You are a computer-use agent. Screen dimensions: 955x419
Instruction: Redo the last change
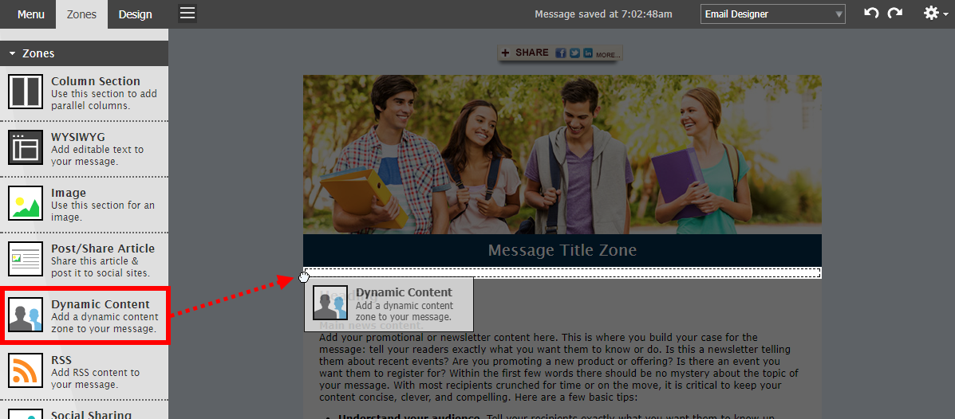coord(894,13)
